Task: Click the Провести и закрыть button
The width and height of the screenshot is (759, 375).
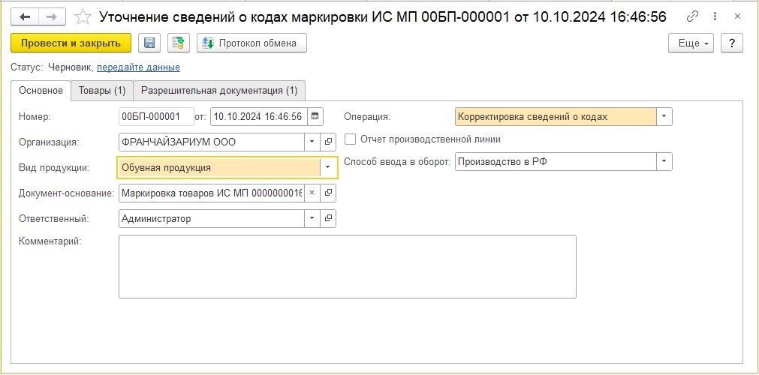Action: click(x=71, y=43)
